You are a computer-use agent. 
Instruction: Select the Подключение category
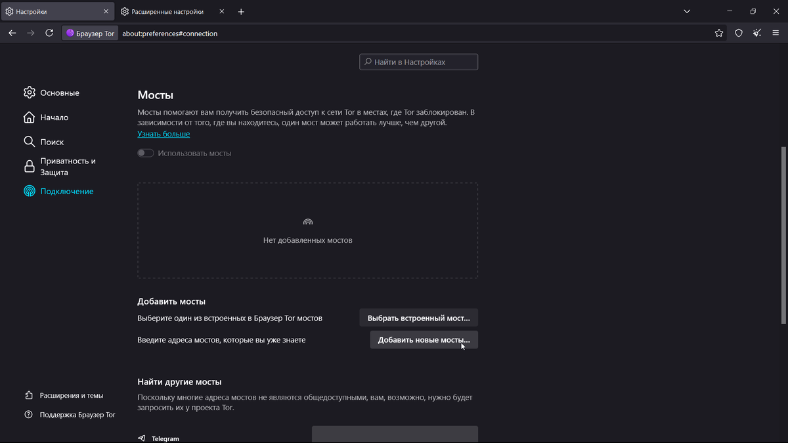point(58,191)
